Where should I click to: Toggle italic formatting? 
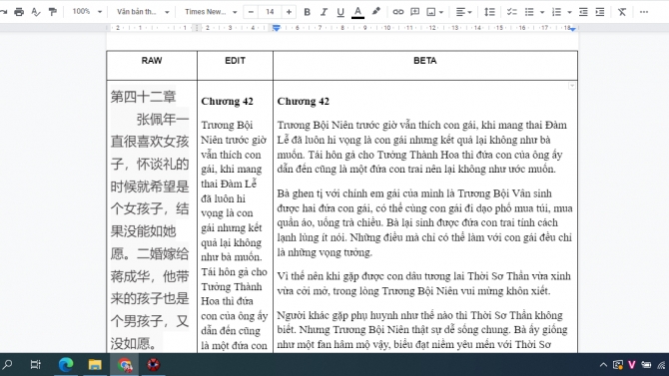coord(324,12)
